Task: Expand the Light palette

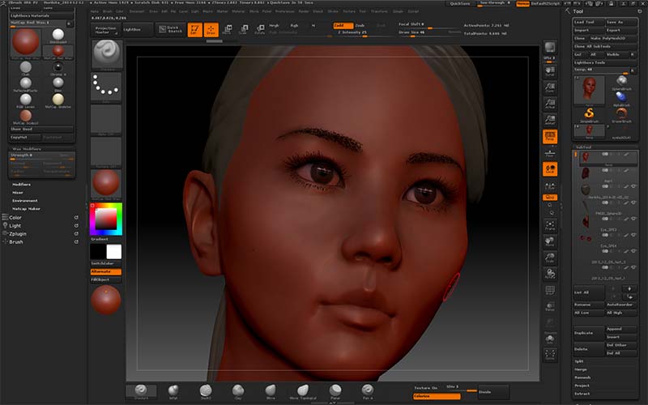Action: pos(15,226)
